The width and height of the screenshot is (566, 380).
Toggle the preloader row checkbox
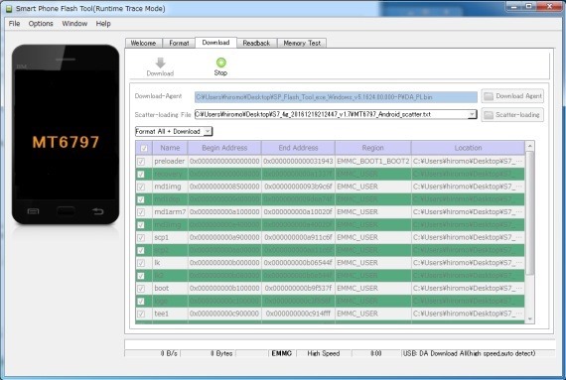pyautogui.click(x=141, y=161)
